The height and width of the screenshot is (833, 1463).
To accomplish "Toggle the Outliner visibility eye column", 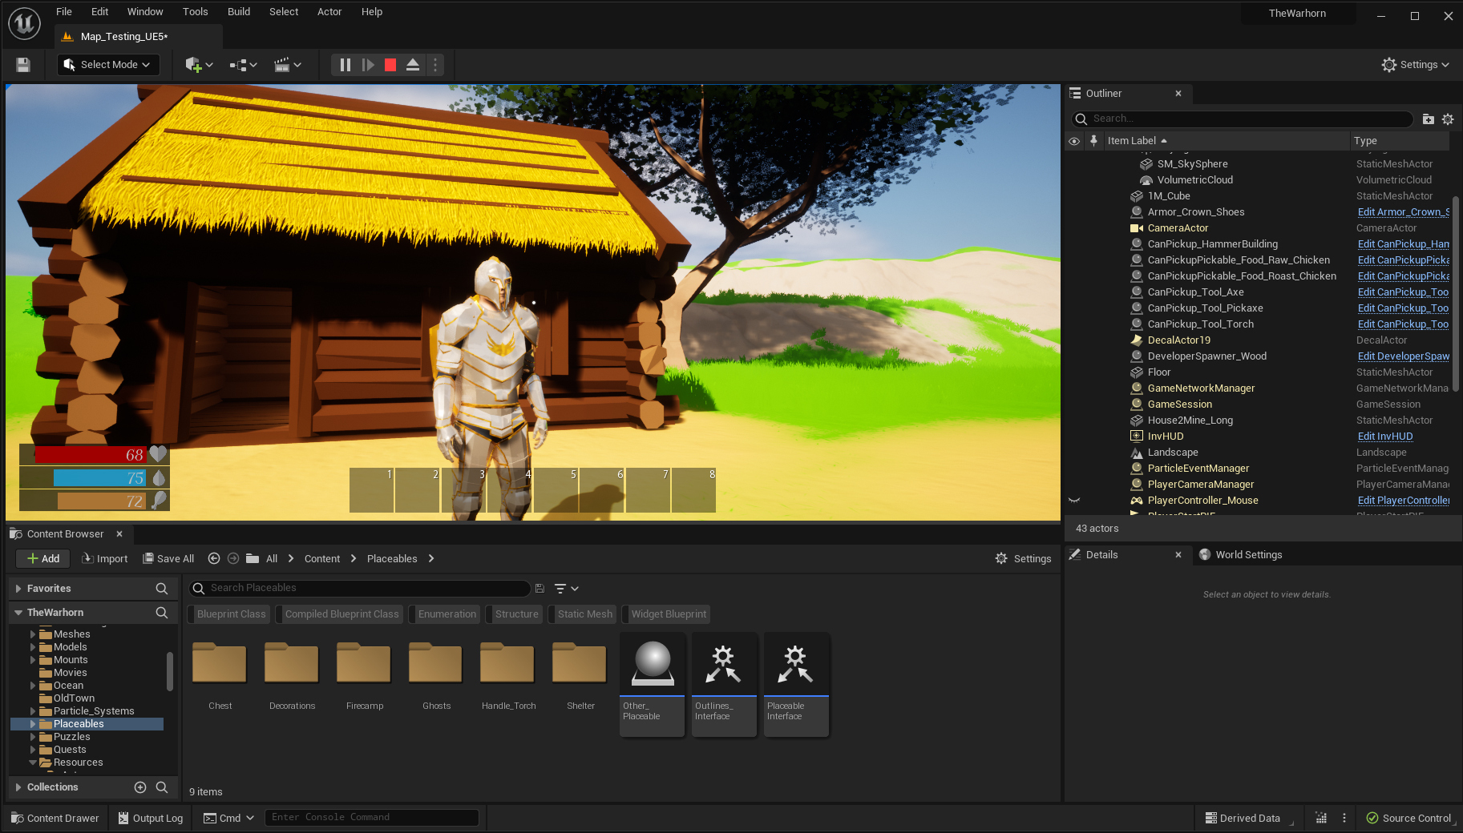I will 1074,141.
